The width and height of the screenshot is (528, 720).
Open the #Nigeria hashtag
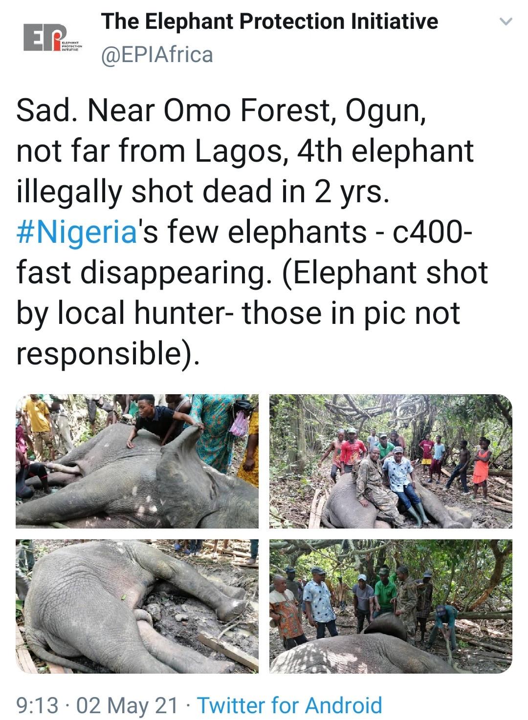pyautogui.click(x=76, y=232)
